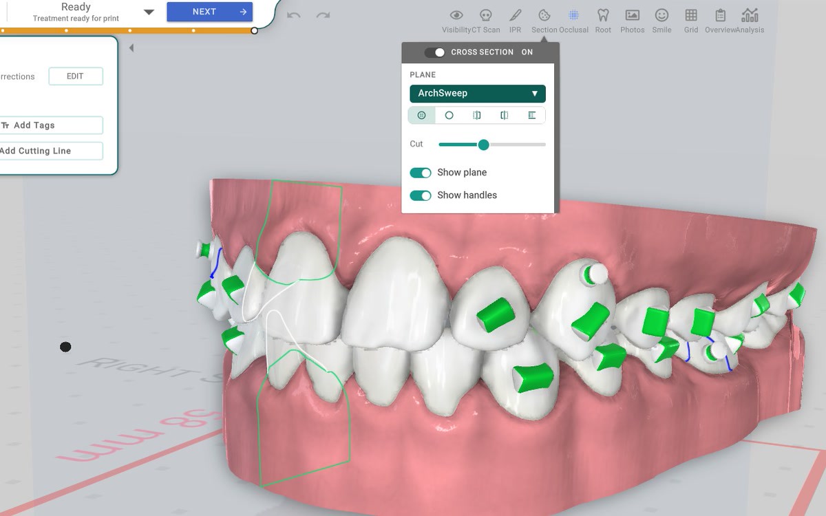Show the Root tooth icon
This screenshot has height=516, width=826.
click(603, 15)
